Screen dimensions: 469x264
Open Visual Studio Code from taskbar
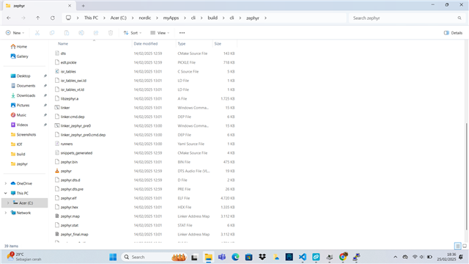tap(303, 257)
